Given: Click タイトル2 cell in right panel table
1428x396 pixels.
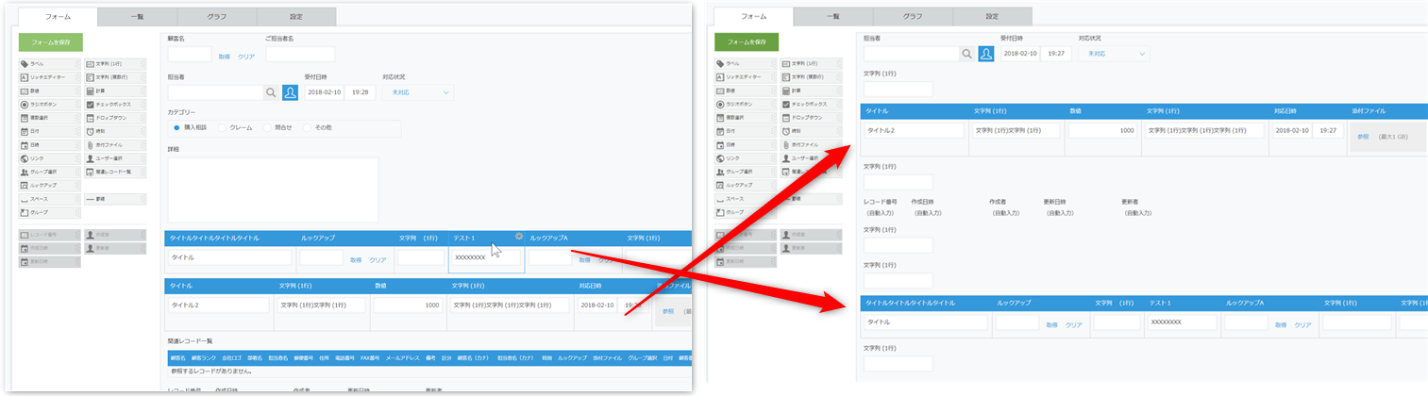Looking at the screenshot, I should 914,130.
